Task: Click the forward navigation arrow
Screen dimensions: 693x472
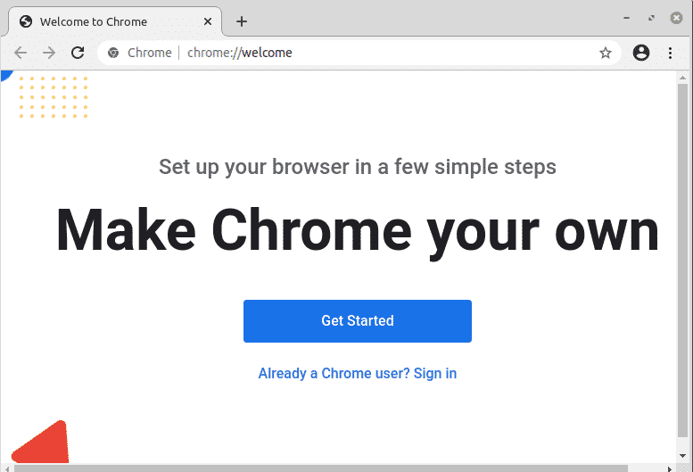Action: [x=49, y=53]
